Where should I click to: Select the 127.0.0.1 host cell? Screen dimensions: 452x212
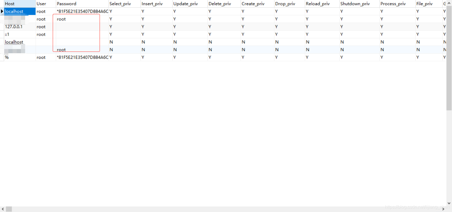pos(20,27)
